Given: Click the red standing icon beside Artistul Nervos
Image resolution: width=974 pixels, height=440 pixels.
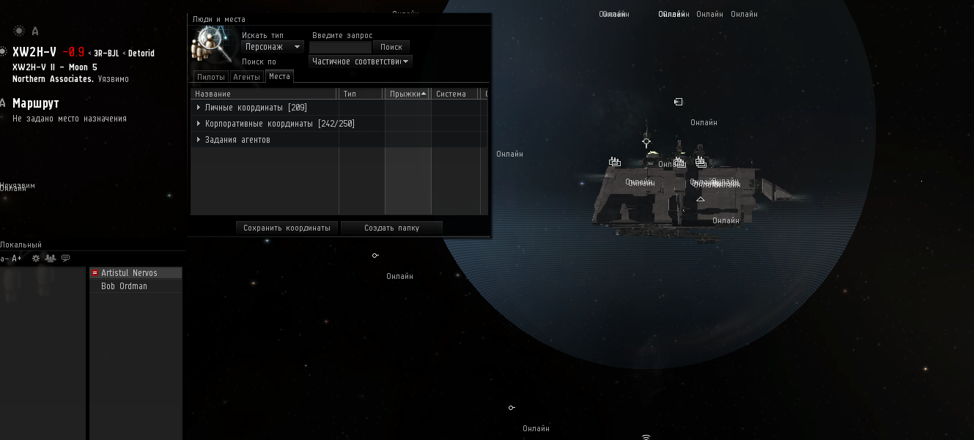Looking at the screenshot, I should (95, 273).
